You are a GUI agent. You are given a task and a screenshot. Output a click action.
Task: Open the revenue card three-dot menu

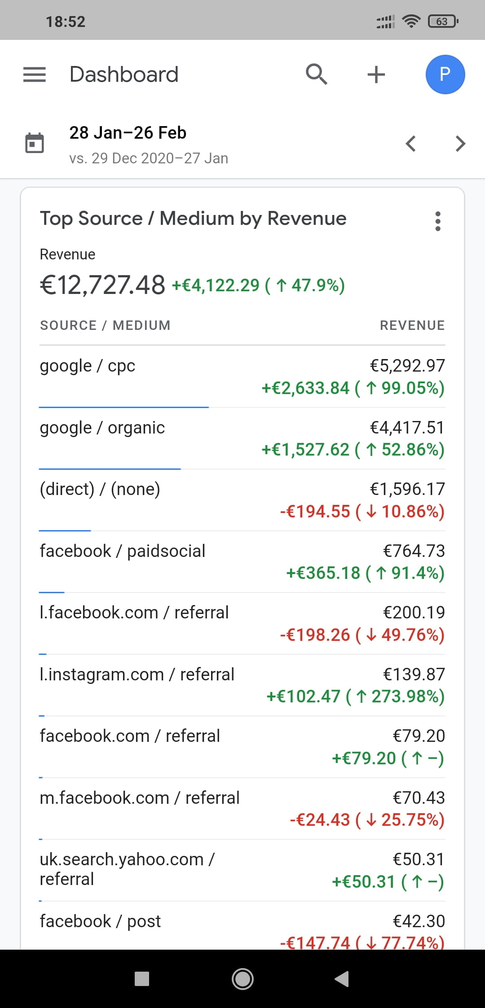coord(438,221)
